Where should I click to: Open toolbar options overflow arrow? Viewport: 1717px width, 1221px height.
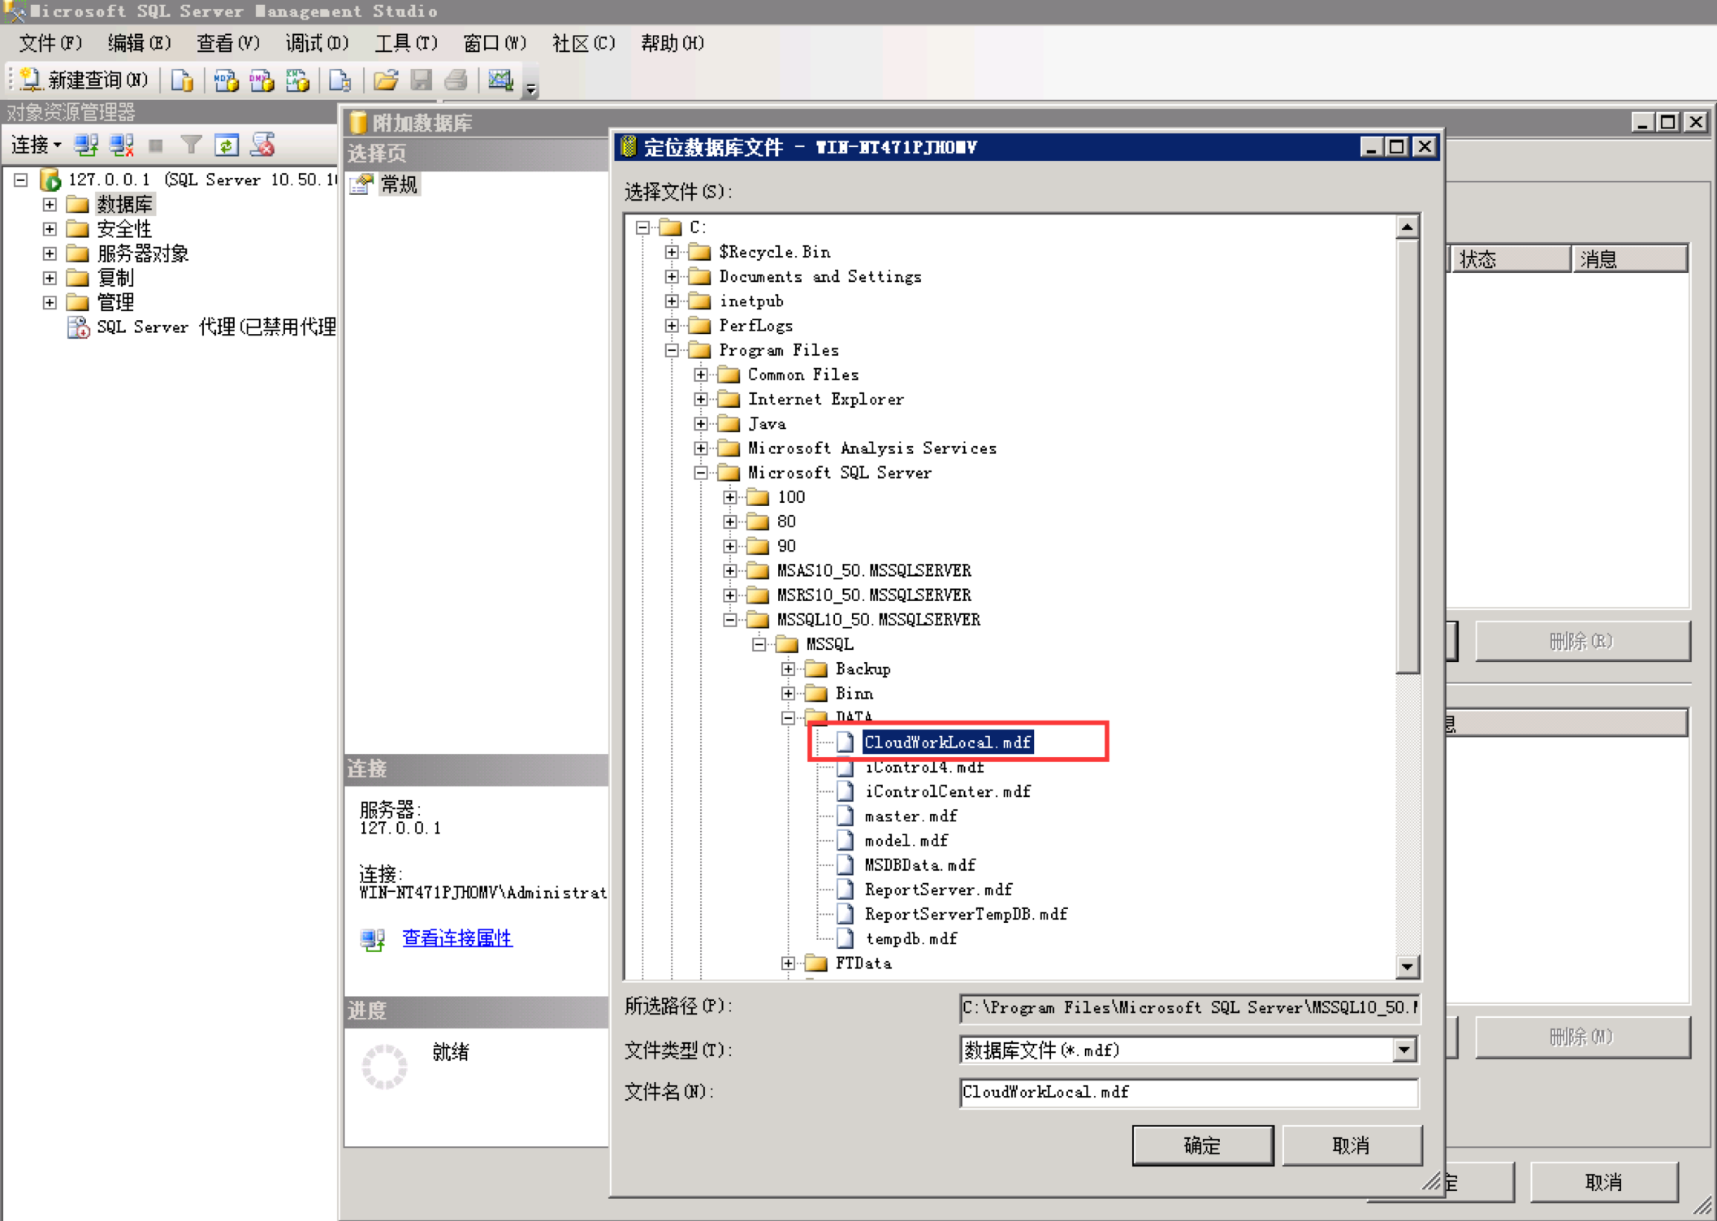click(530, 88)
